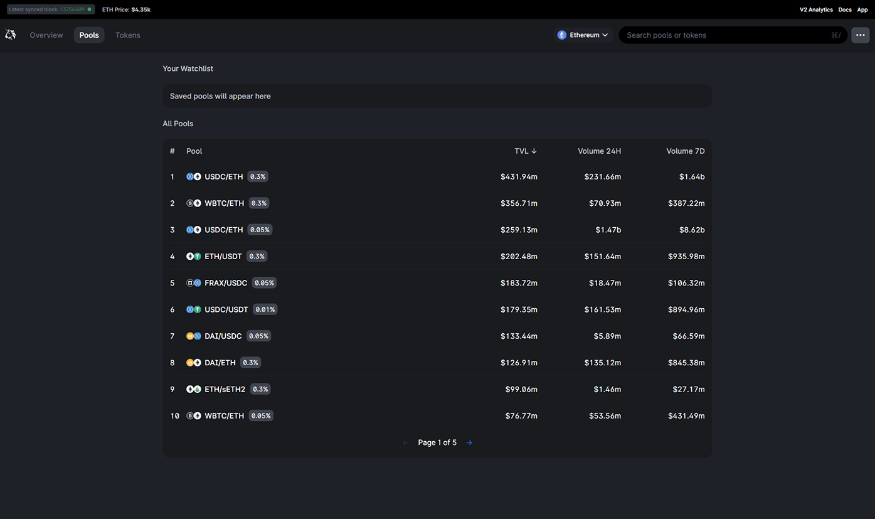
Task: Open the Docs link
Action: [845, 9]
